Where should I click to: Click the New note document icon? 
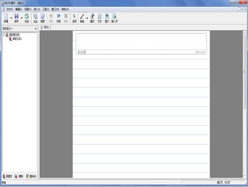pyautogui.click(x=6, y=18)
